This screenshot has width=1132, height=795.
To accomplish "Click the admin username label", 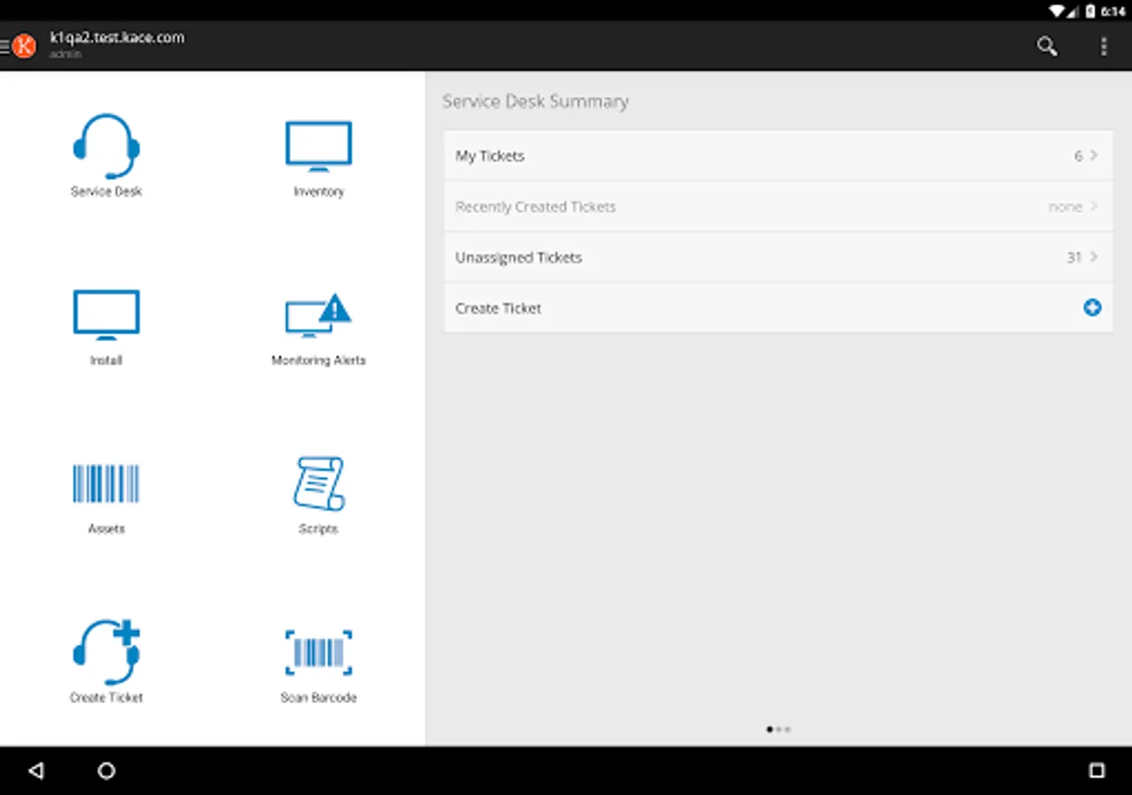I will 65,54.
